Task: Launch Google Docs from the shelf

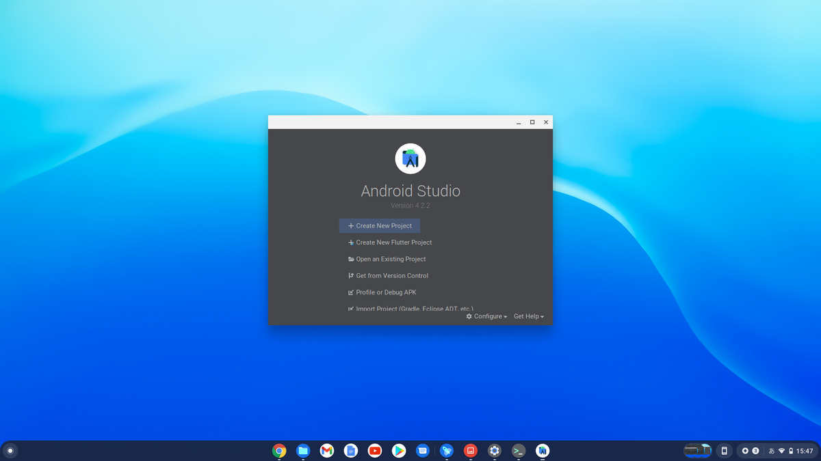Action: click(351, 451)
